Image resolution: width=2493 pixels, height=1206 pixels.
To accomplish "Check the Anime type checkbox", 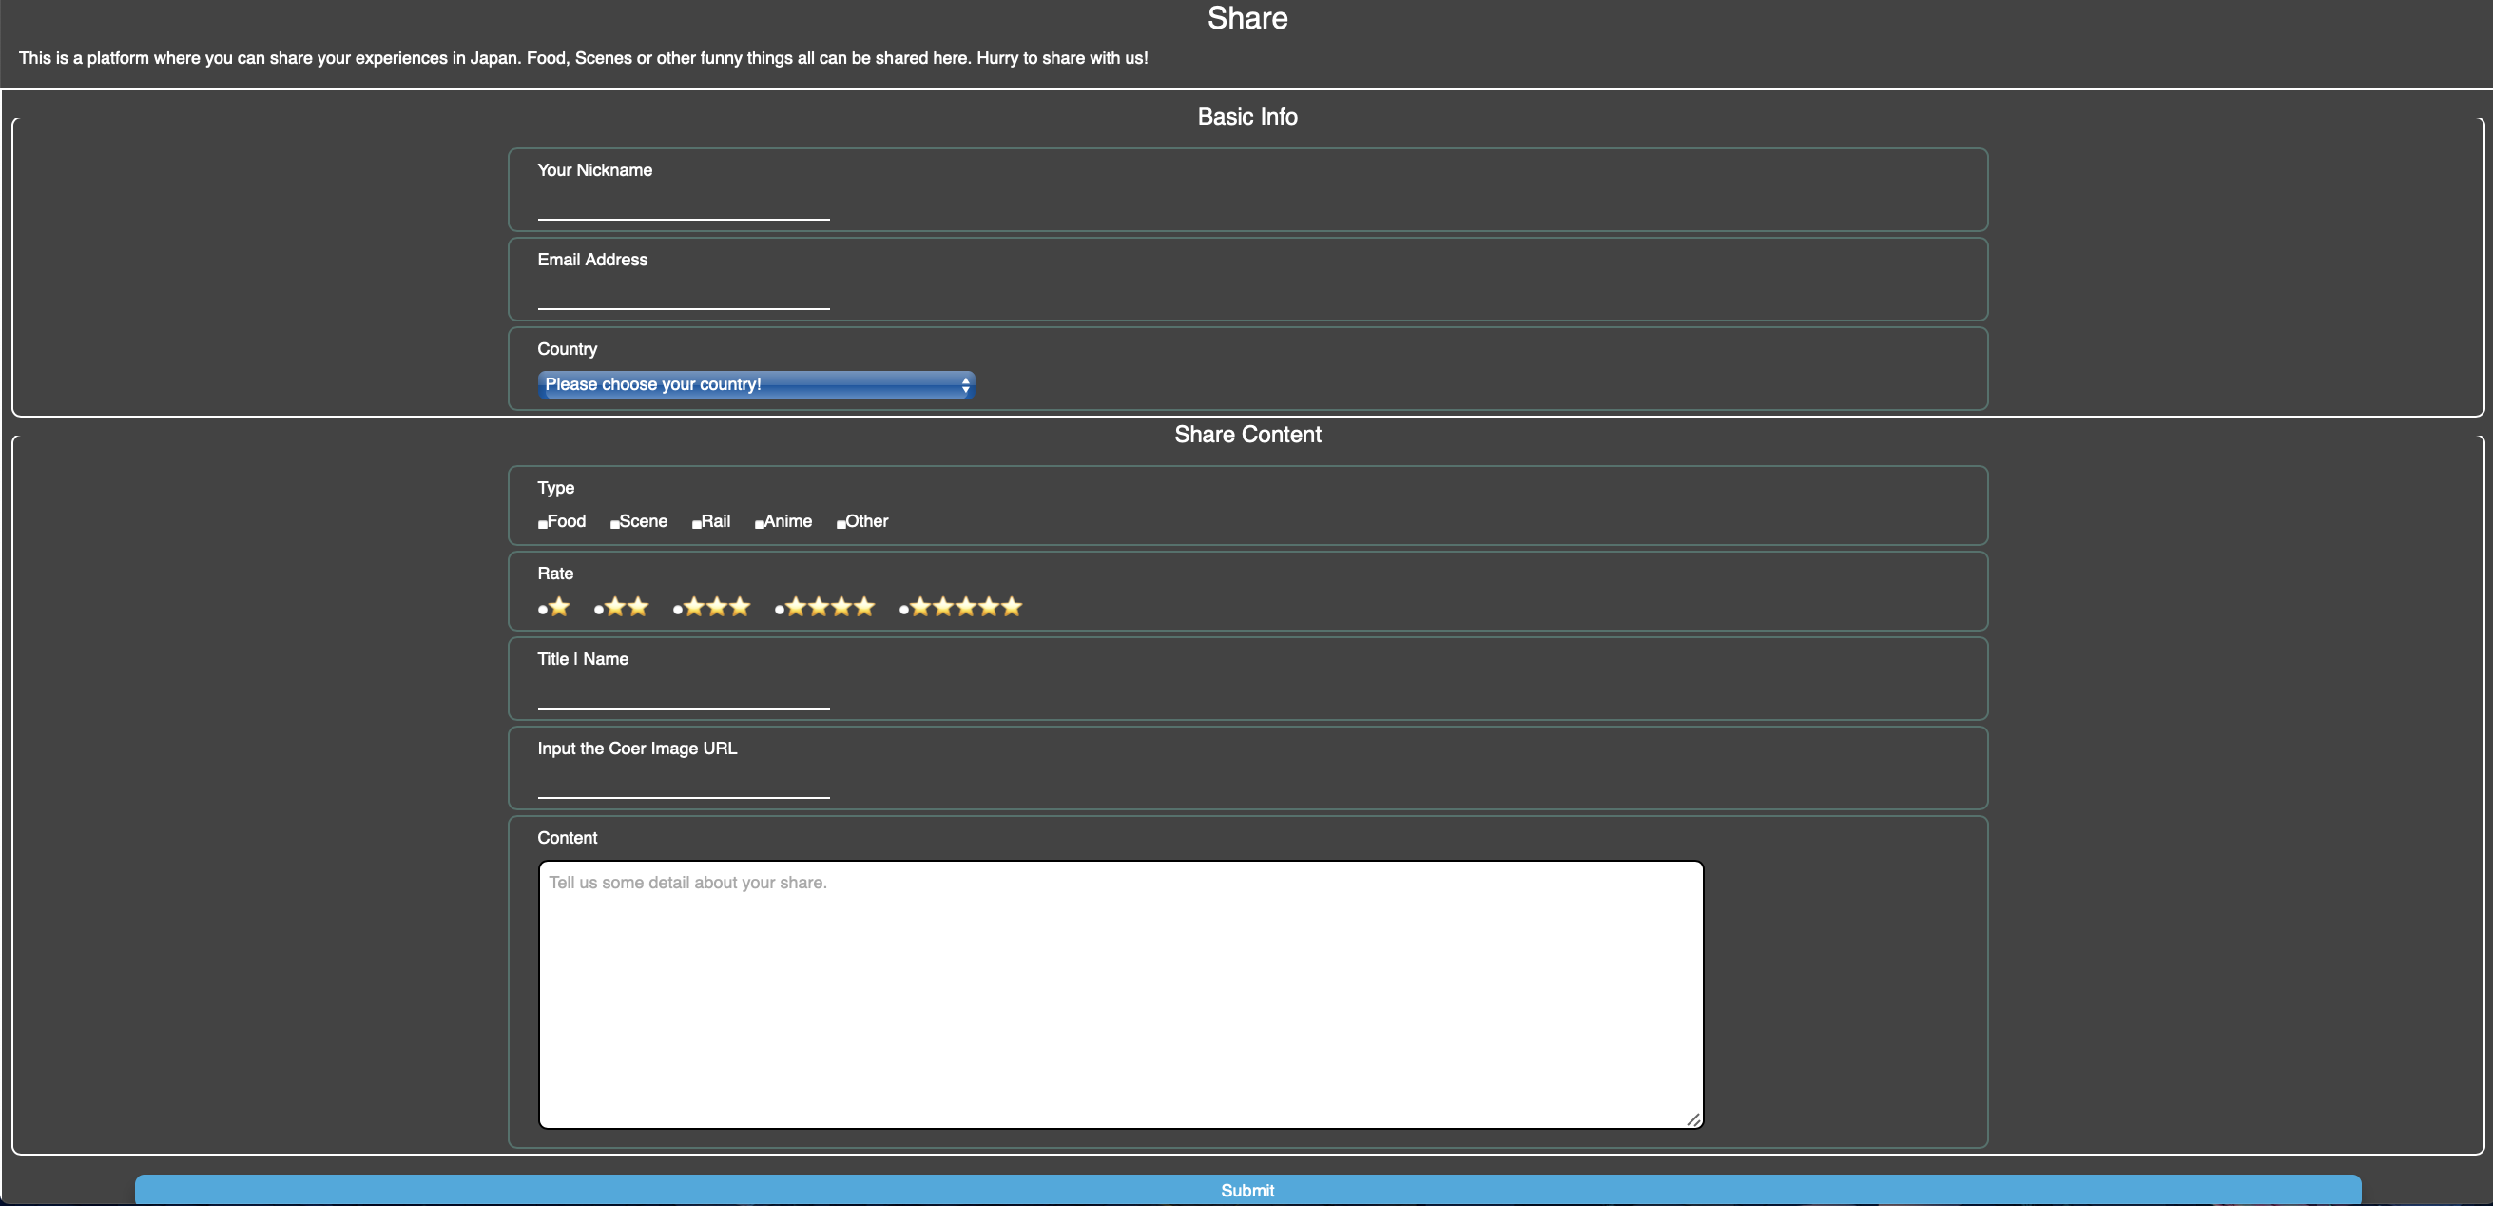I will click(760, 524).
